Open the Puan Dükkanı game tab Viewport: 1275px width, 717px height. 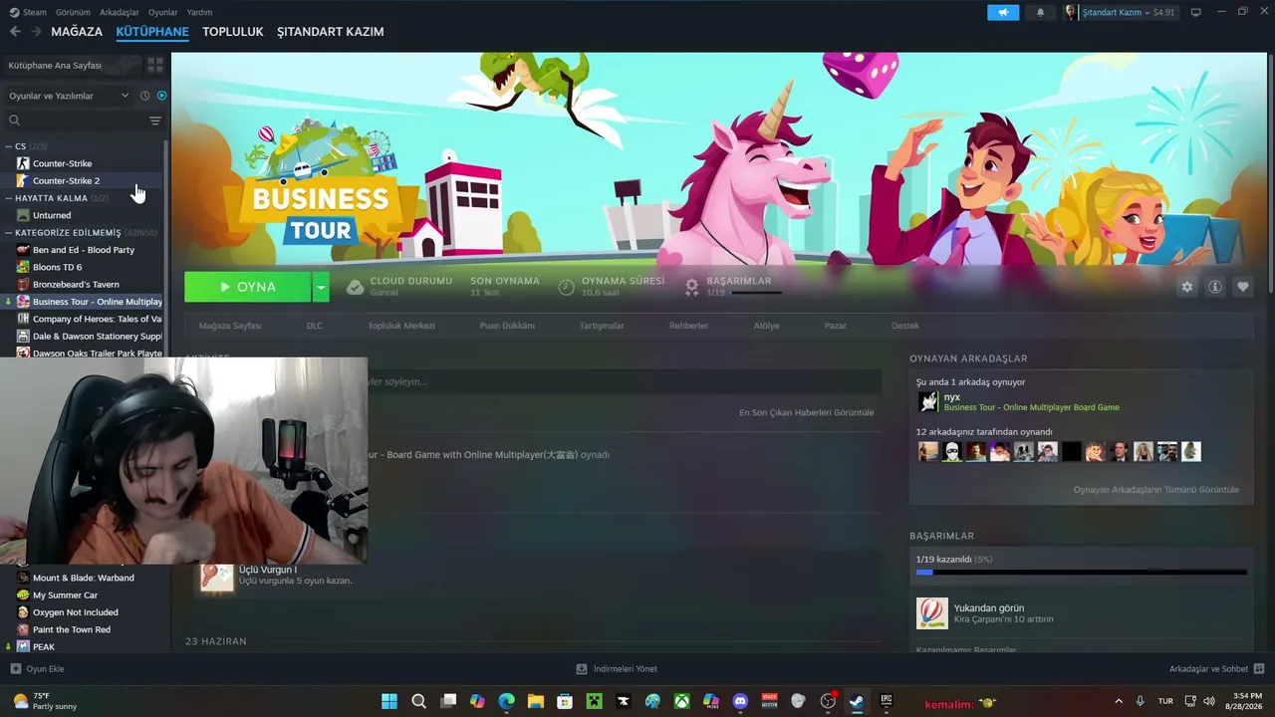click(507, 326)
